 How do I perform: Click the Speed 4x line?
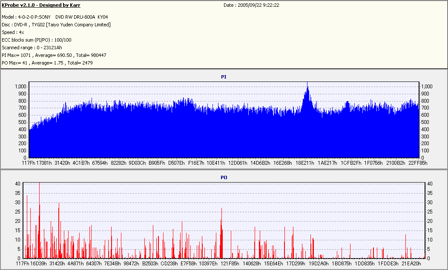(x=13, y=32)
